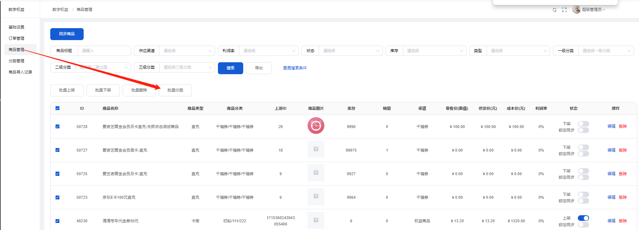
Task: Open product image for item 50728
Action: point(316,126)
